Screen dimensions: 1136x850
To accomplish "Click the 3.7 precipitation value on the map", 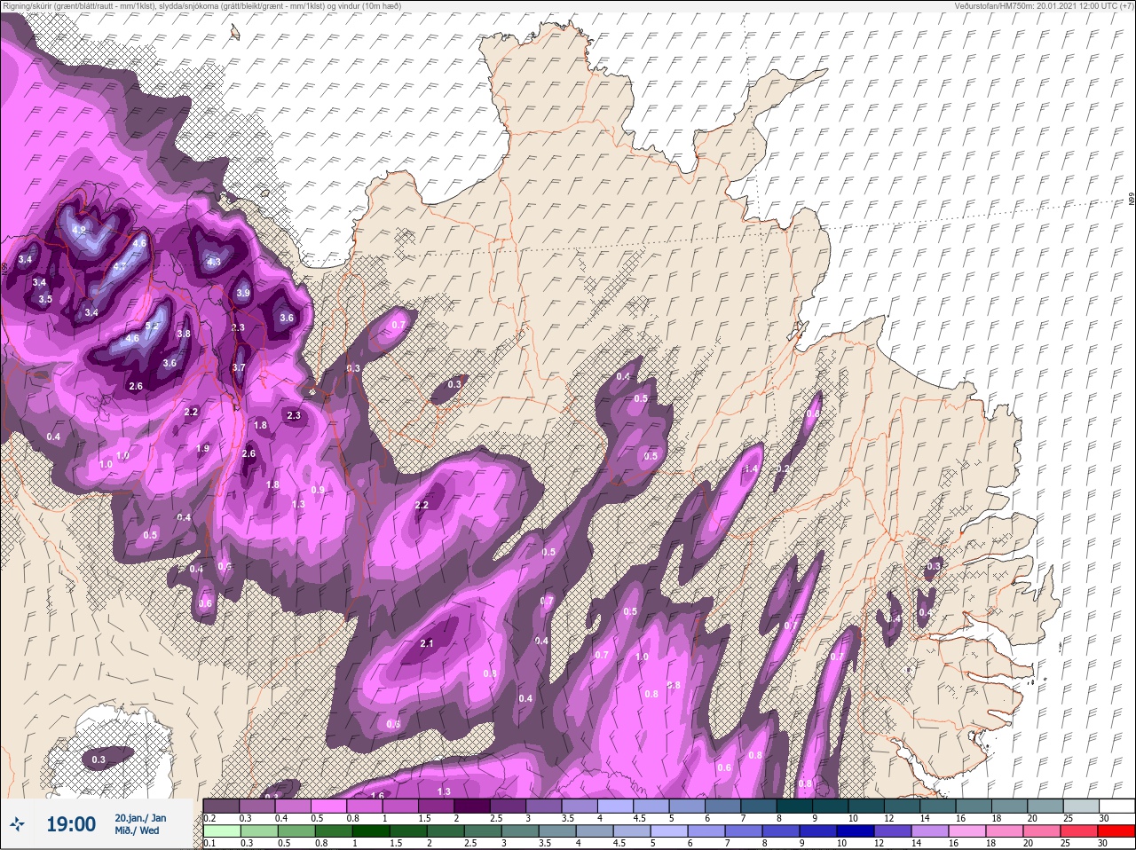I will (x=239, y=367).
